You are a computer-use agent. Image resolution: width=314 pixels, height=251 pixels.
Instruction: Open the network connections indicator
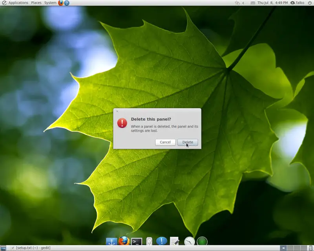pos(237,3)
